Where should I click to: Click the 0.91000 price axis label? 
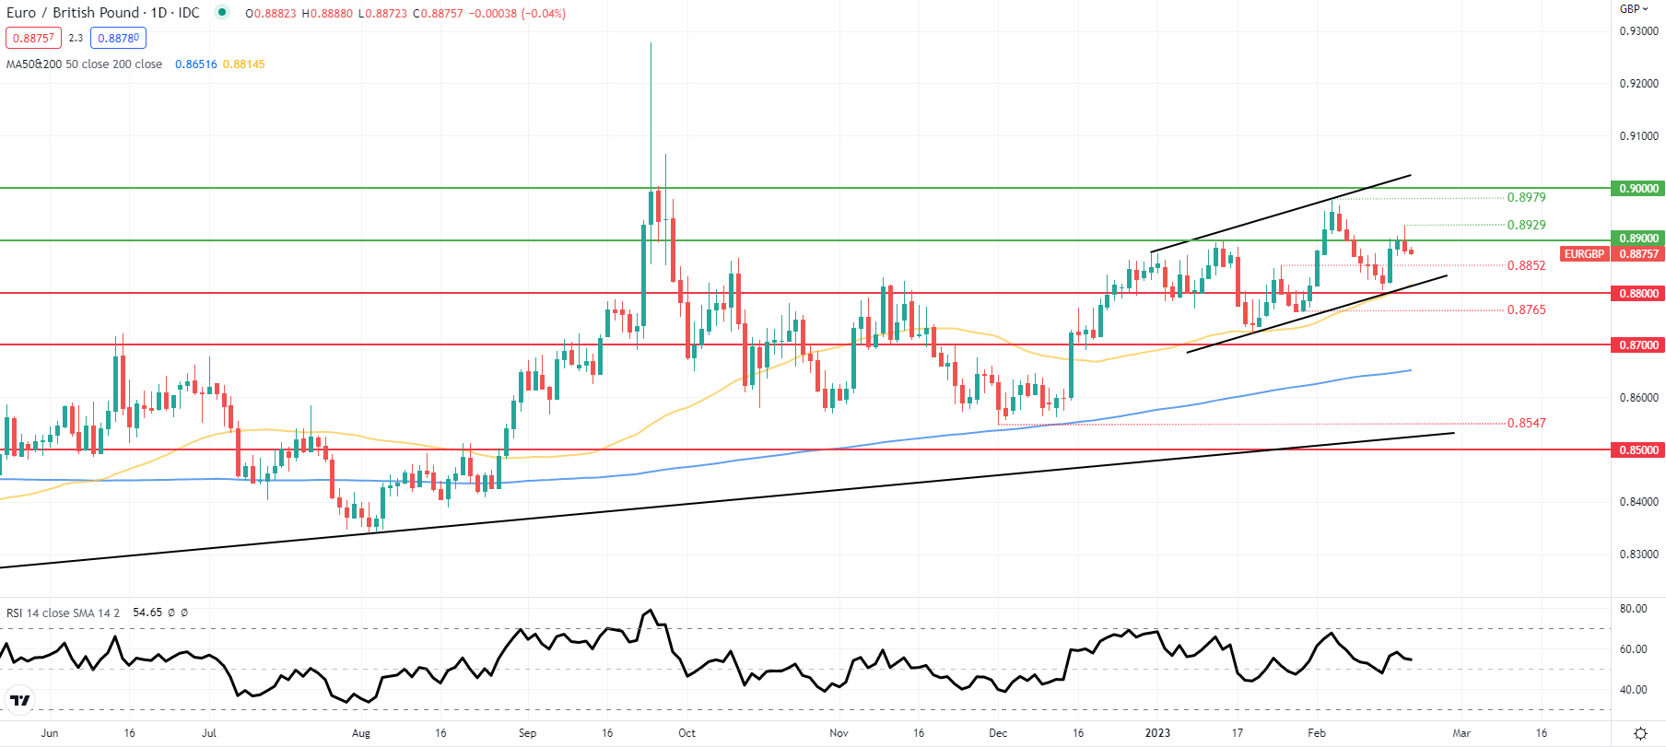coord(1638,136)
